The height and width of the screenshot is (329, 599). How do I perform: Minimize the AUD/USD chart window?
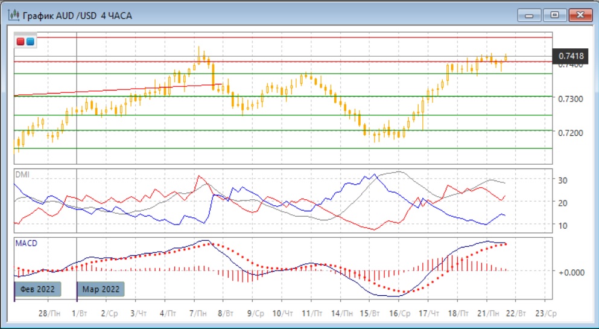tap(531, 14)
